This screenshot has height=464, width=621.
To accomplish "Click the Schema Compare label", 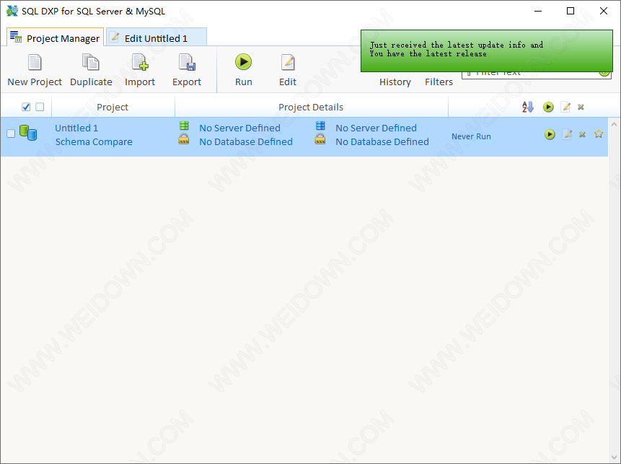I will point(94,142).
